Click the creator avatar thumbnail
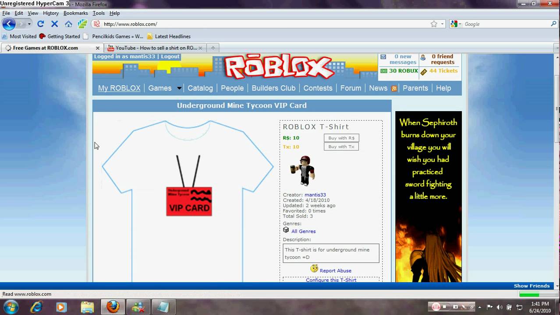 pyautogui.click(x=302, y=171)
